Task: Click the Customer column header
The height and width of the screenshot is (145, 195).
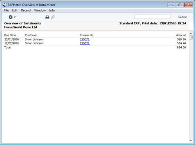Action: 31,35
